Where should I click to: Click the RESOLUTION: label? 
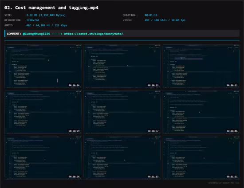tap(13, 20)
